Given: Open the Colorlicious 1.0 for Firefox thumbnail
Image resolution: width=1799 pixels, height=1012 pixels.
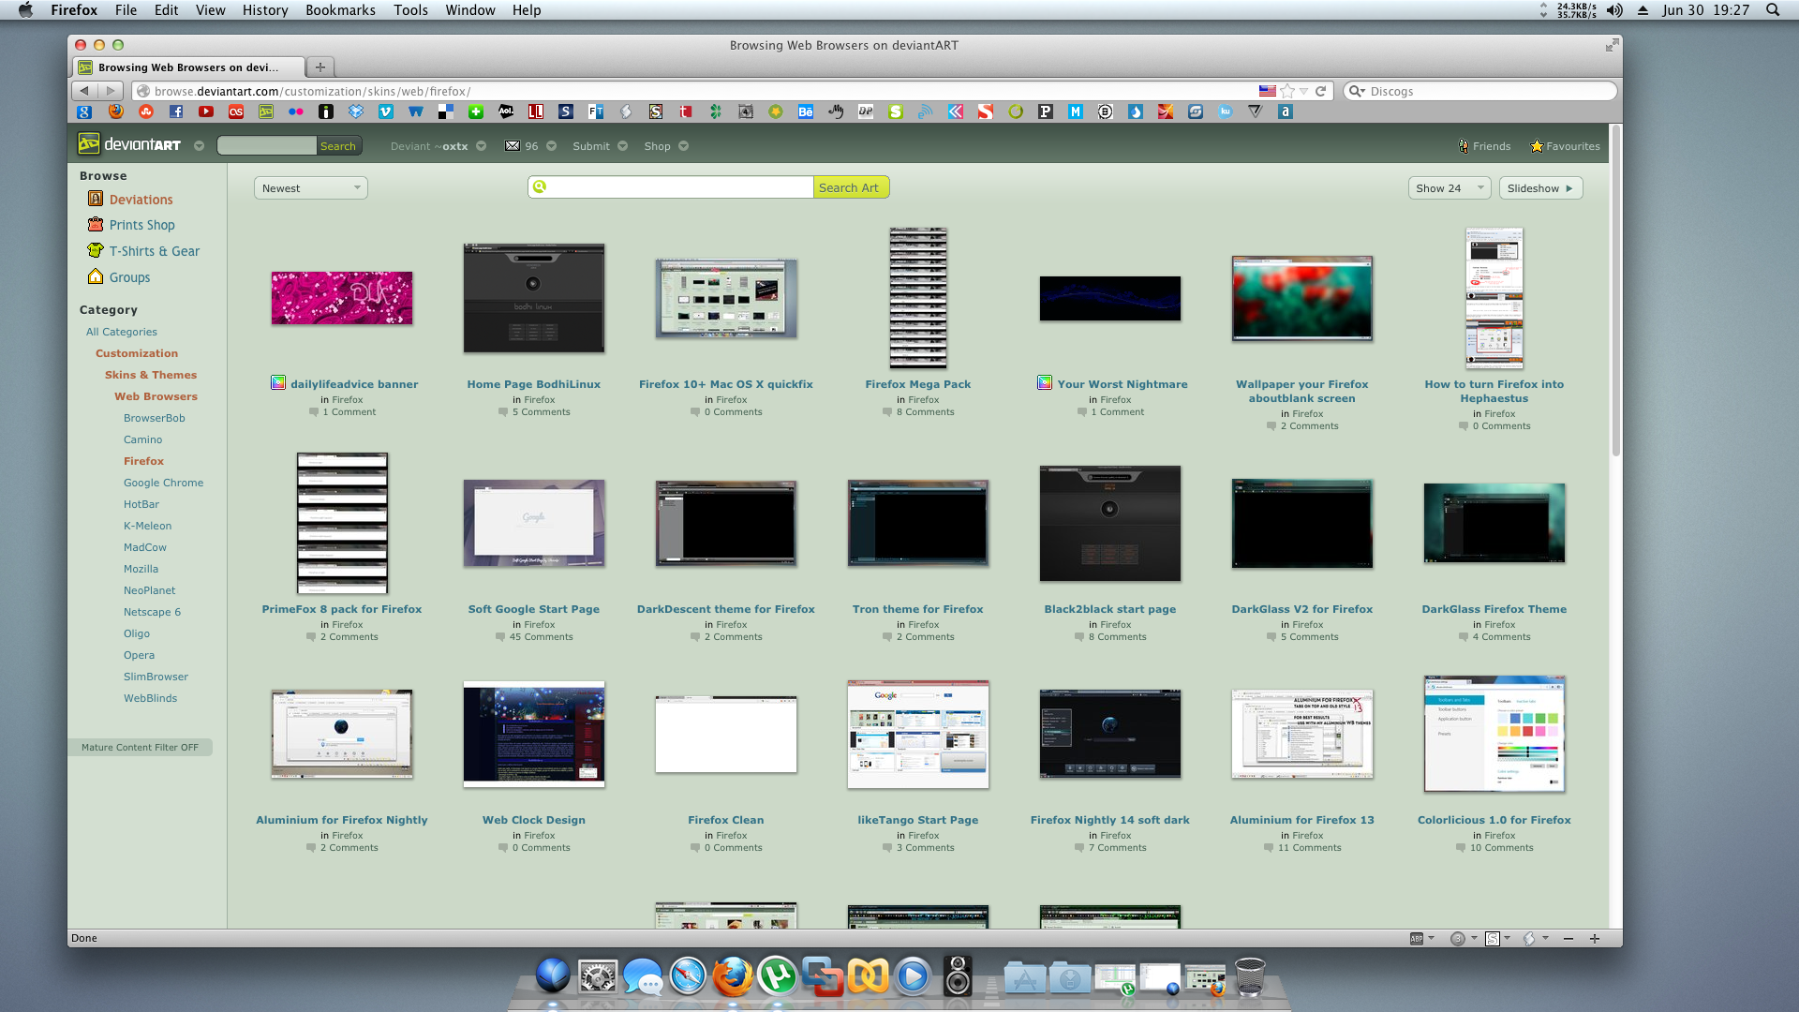Looking at the screenshot, I should click(1494, 735).
